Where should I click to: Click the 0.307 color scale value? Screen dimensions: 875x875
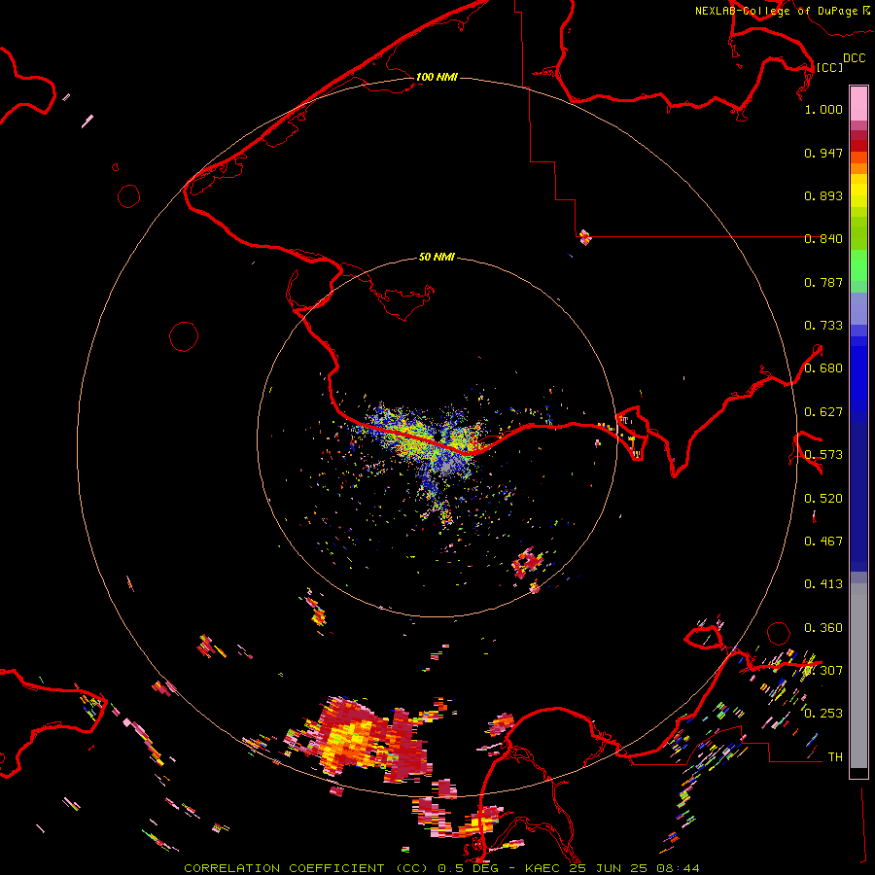click(823, 671)
